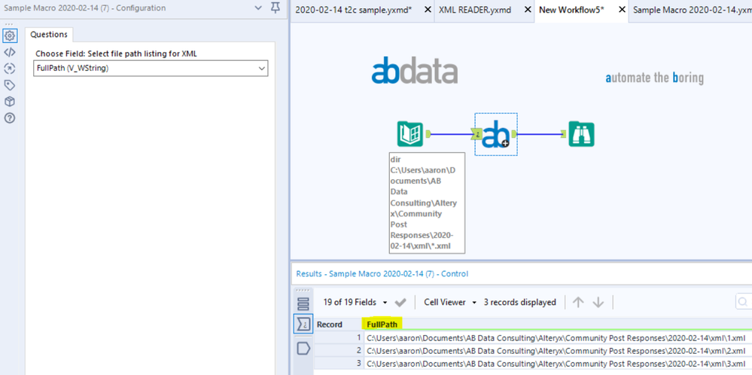Image resolution: width=752 pixels, height=375 pixels.
Task: Switch to the Questions tab
Action: pos(49,35)
